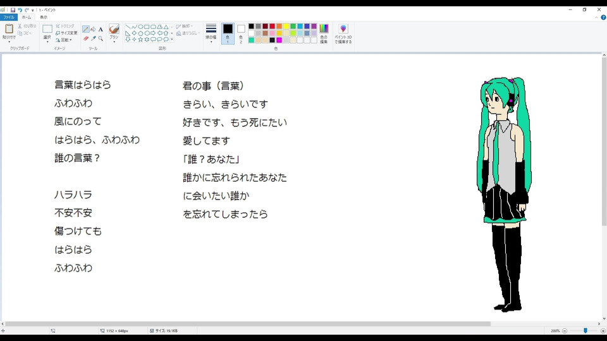
Task: Pick the red color swatch
Action: point(272,27)
